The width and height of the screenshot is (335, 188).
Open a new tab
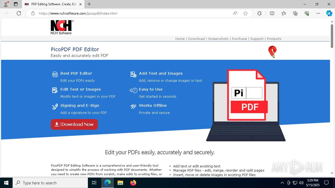click(x=89, y=4)
